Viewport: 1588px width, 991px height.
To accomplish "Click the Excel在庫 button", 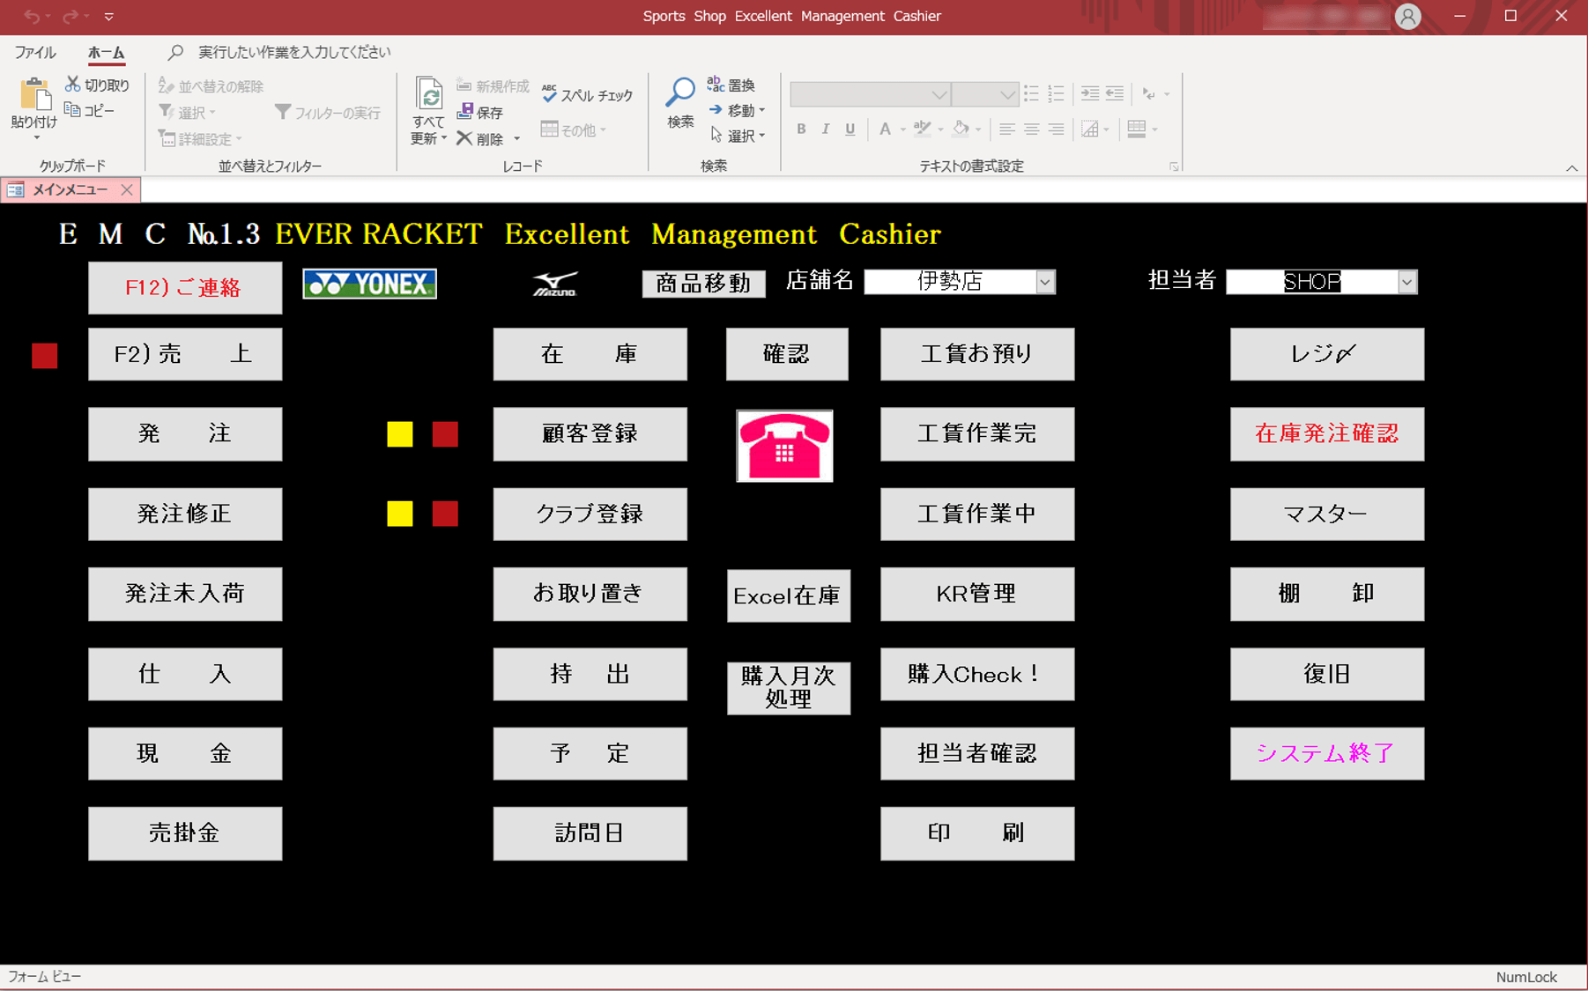I will coord(788,596).
